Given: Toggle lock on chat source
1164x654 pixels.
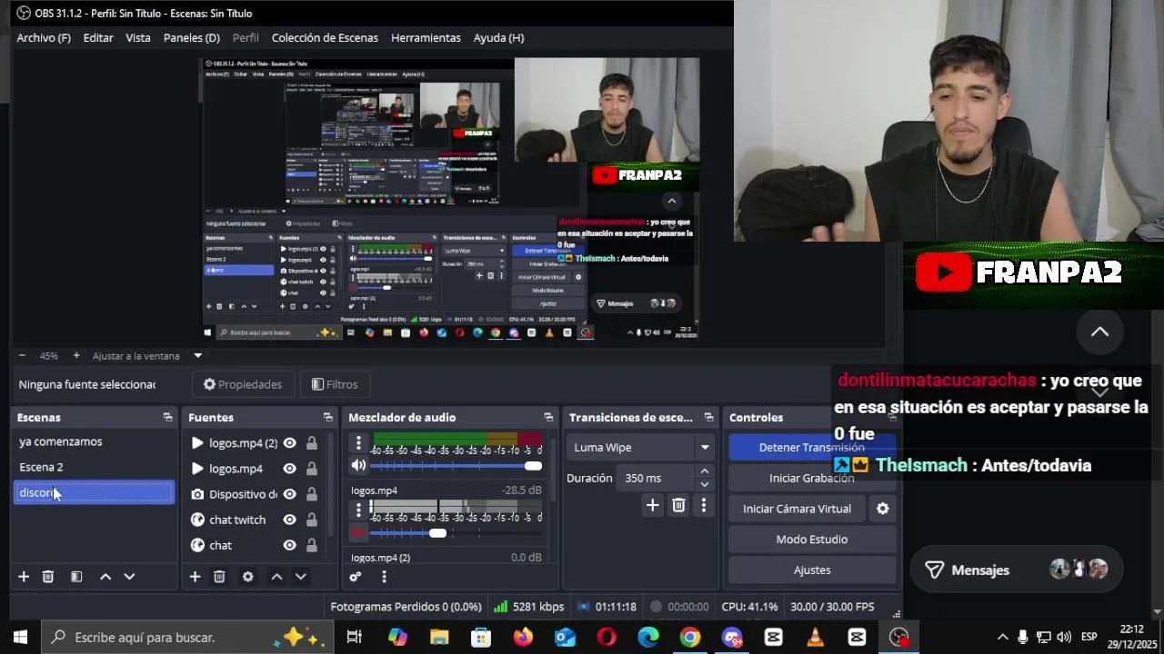Looking at the screenshot, I should [x=312, y=545].
